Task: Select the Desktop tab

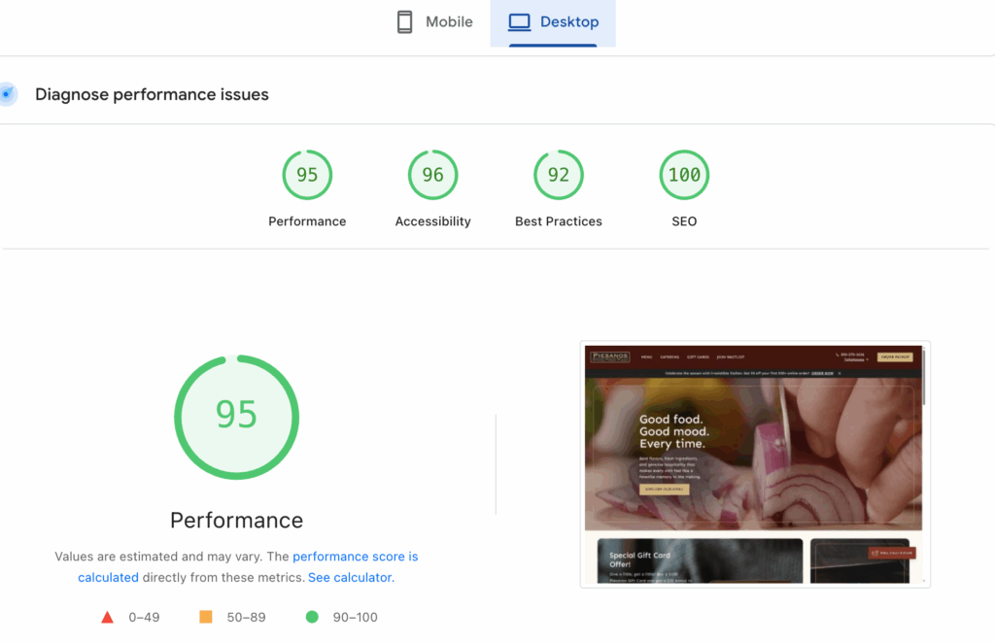Action: pyautogui.click(x=553, y=22)
